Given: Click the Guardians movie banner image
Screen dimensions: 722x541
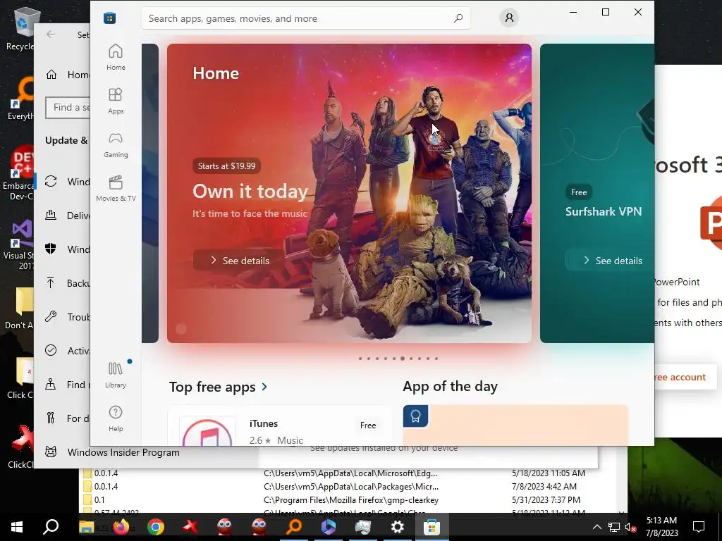Looking at the screenshot, I should (349, 193).
